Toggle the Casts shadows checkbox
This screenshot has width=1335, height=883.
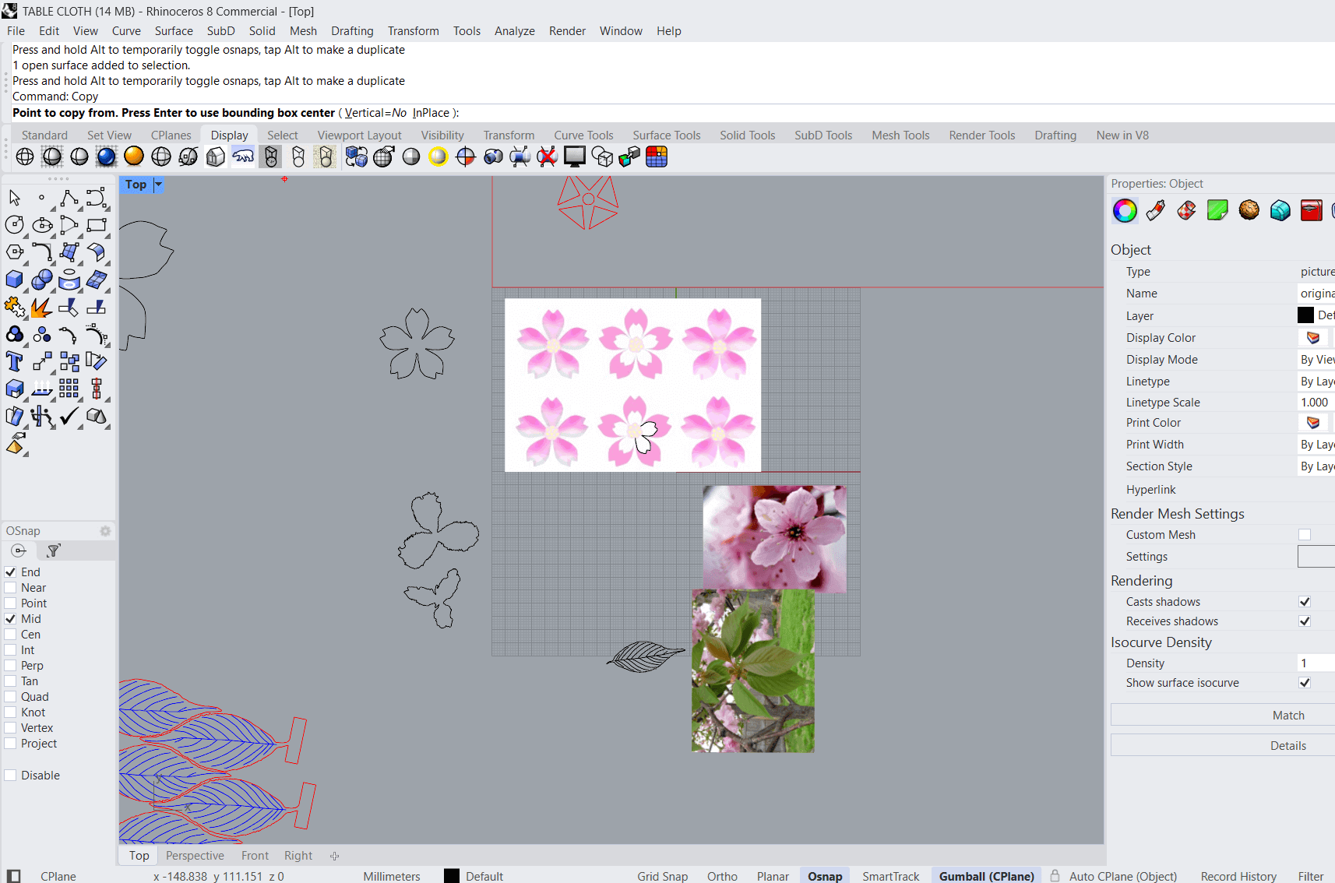point(1305,602)
